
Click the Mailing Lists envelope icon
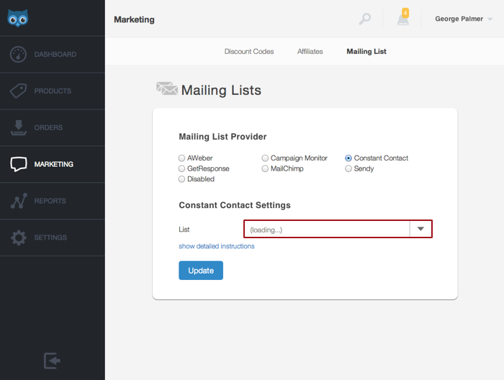pos(167,89)
